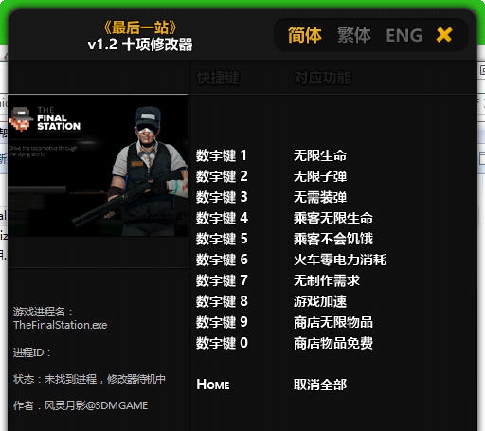This screenshot has height=431, width=485.
Task: Click the 数字键 2 hotkey label
Action: tap(222, 176)
